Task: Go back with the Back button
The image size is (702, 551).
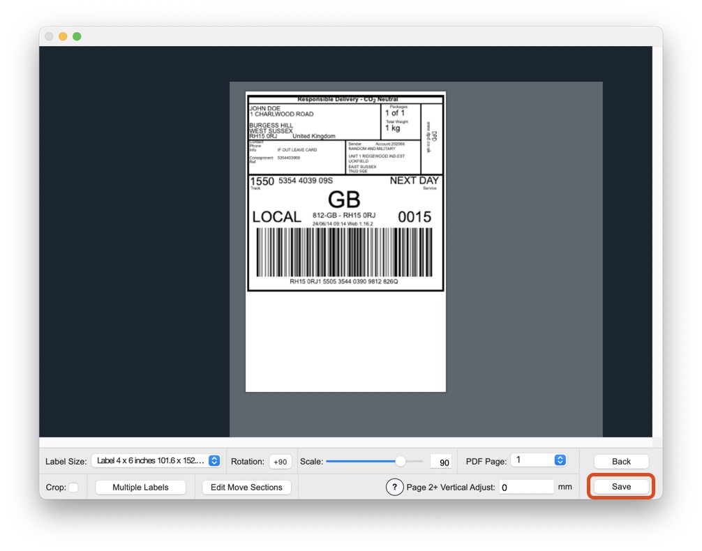Action: coord(621,462)
